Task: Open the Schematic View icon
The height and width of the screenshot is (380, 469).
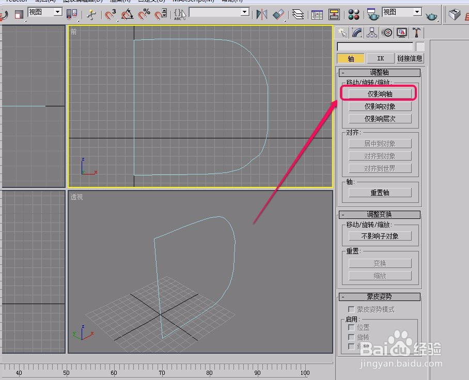Action: point(334,14)
